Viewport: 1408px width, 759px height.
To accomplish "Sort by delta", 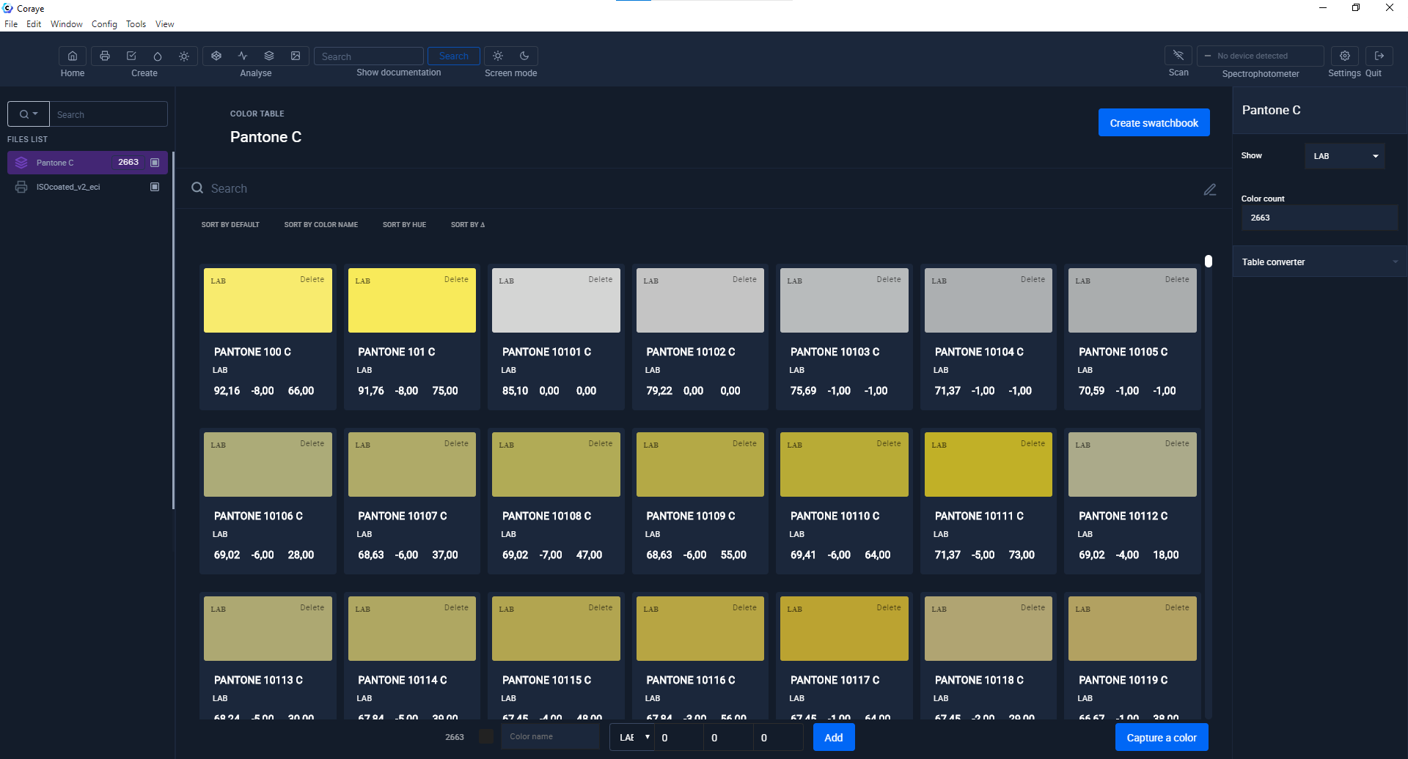I will pyautogui.click(x=468, y=225).
